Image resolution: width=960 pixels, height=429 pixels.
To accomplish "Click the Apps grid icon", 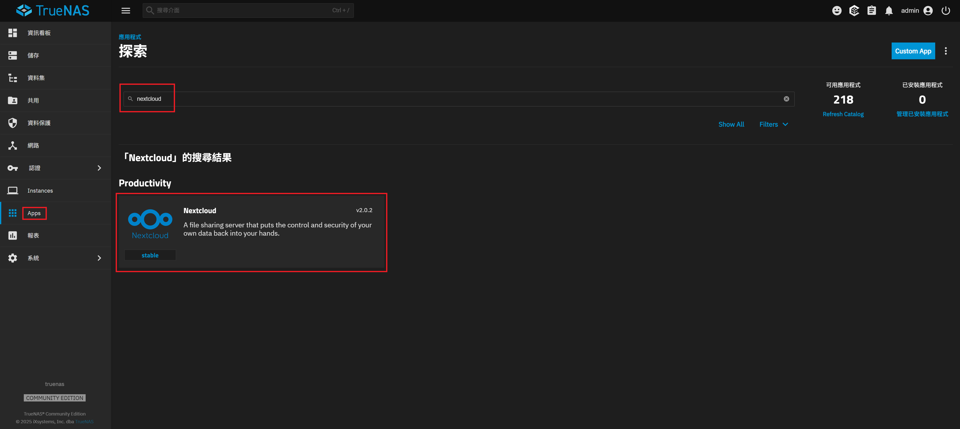I will 13,213.
